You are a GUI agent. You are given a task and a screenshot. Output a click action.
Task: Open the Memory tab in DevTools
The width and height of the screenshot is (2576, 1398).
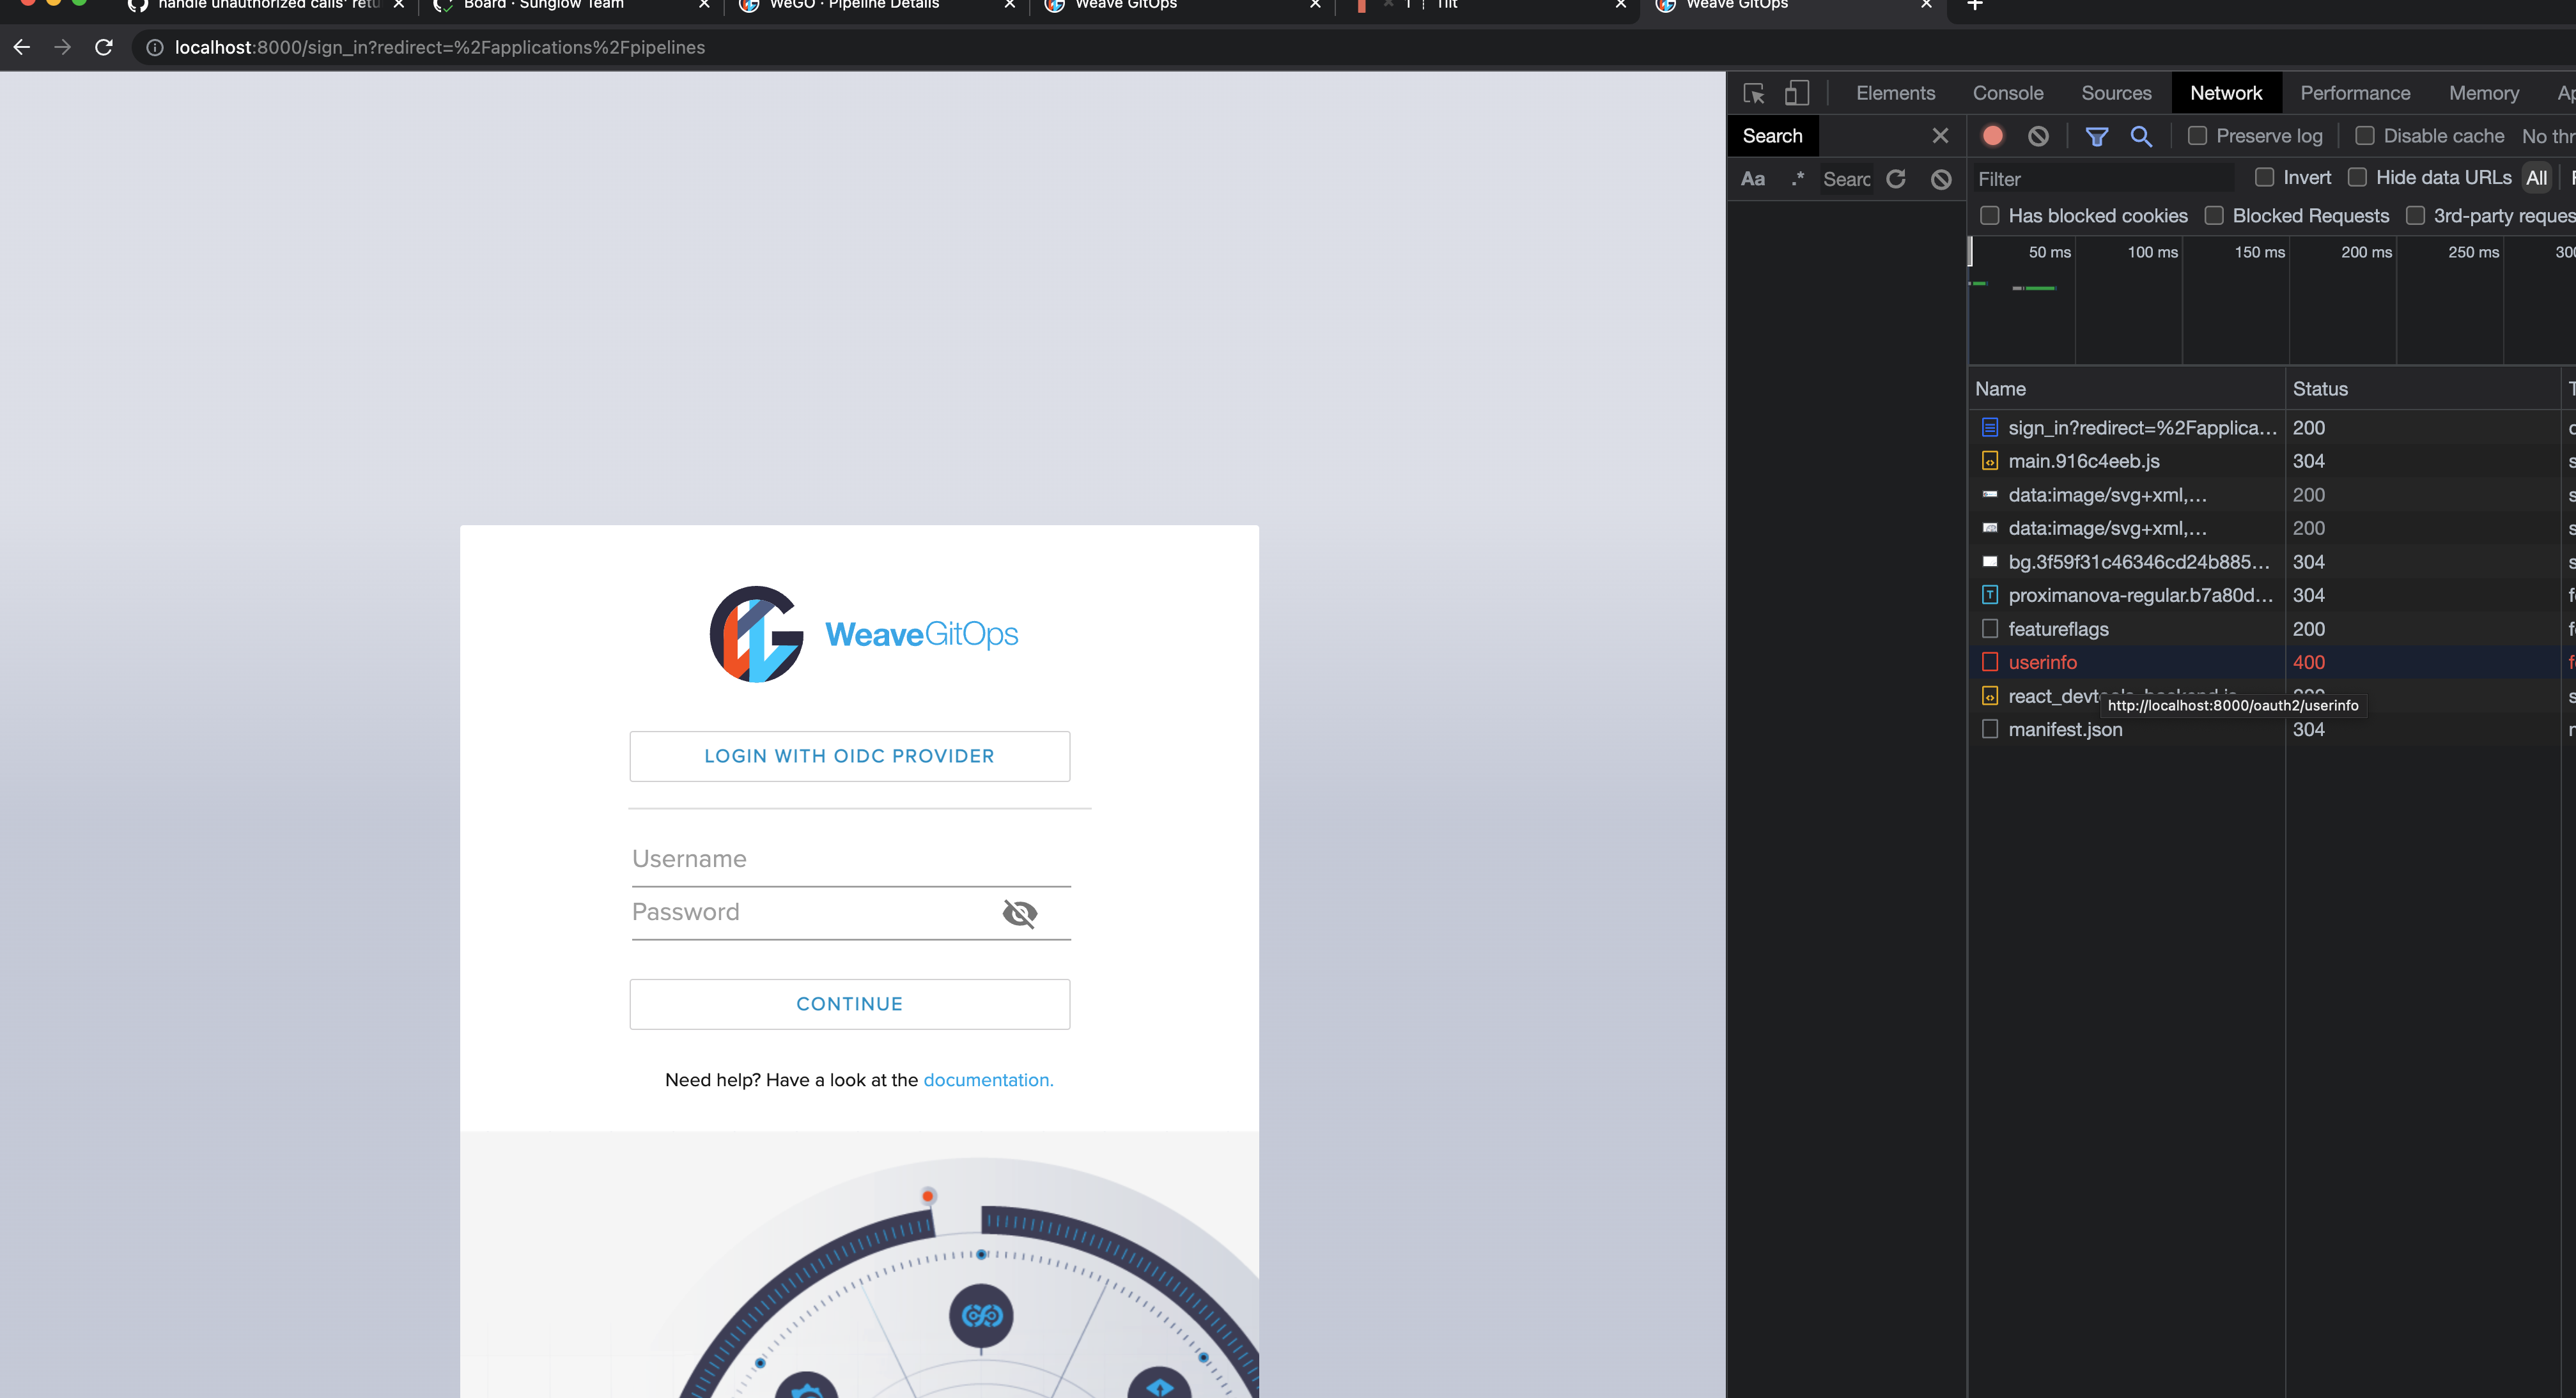[x=2483, y=93]
